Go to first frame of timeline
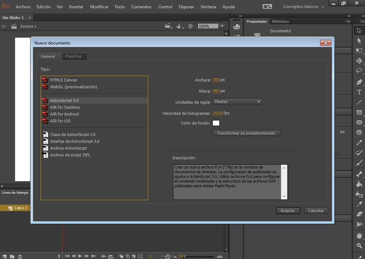365x259 pixels. (67, 256)
